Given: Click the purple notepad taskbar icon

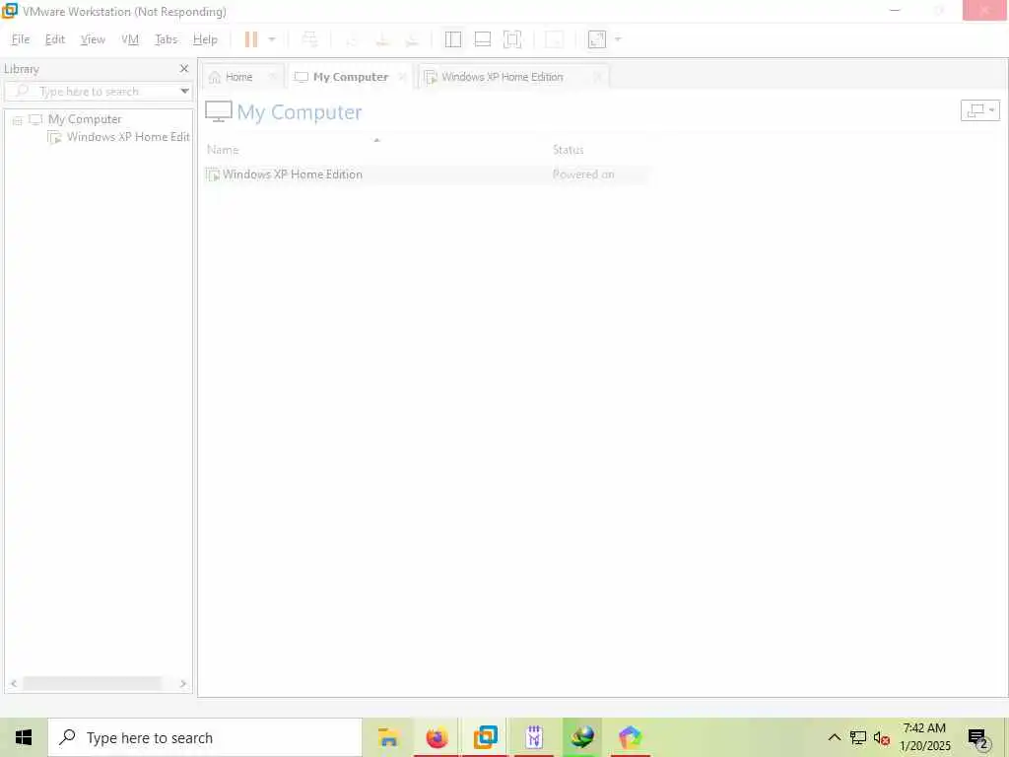Looking at the screenshot, I should coord(534,737).
